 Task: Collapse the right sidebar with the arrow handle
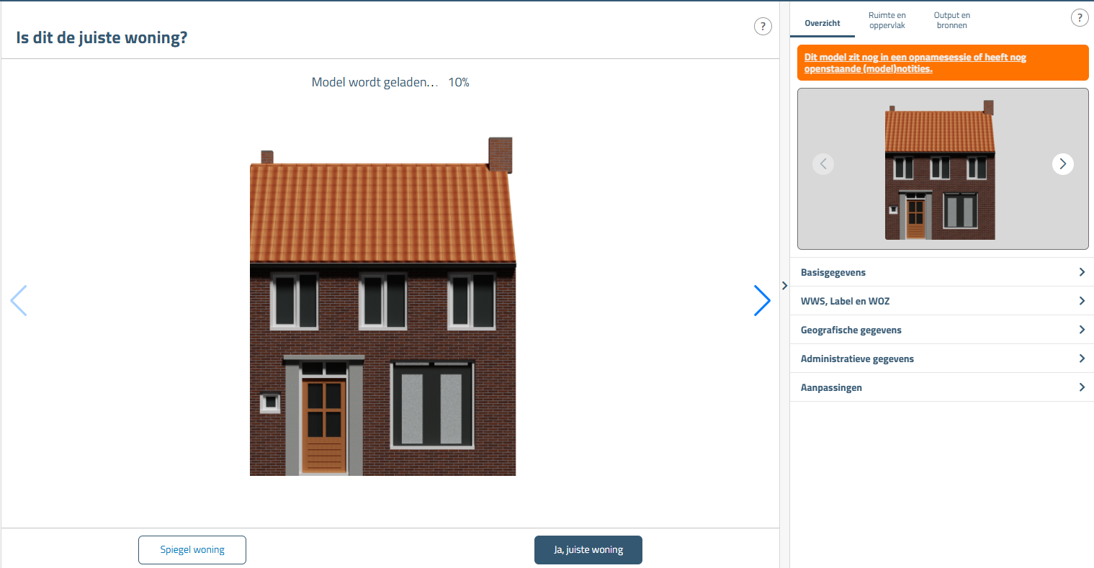pyautogui.click(x=784, y=285)
